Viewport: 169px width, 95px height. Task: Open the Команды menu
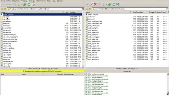(x=32, y=1)
